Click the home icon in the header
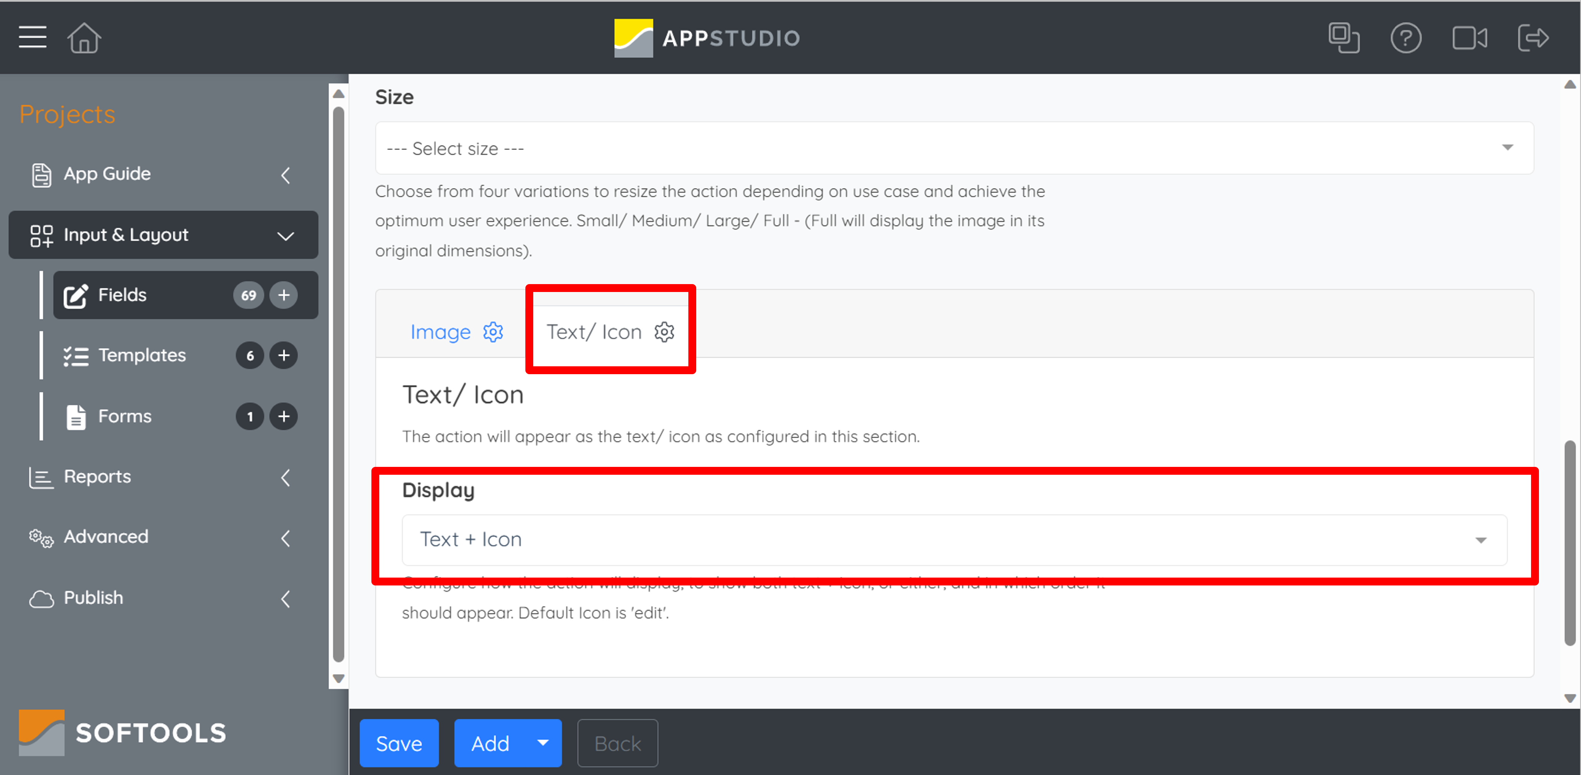Image resolution: width=1581 pixels, height=775 pixels. [x=83, y=38]
